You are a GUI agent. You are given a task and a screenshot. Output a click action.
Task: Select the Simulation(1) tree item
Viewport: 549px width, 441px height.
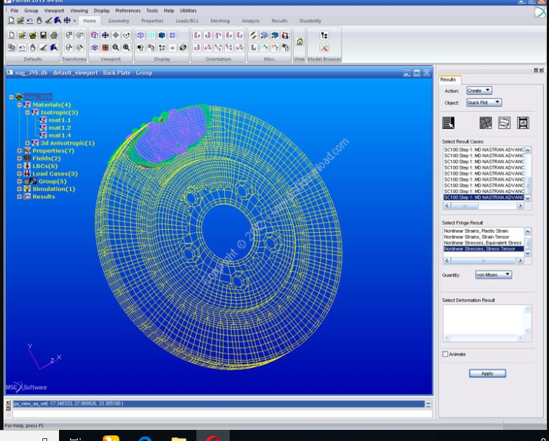click(53, 189)
